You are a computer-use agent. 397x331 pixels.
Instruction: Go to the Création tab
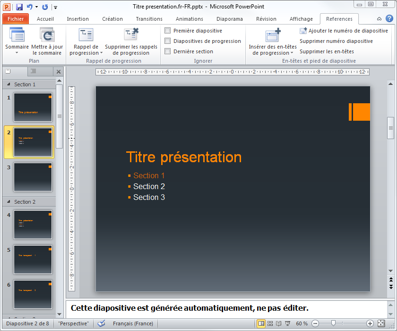[x=112, y=19]
